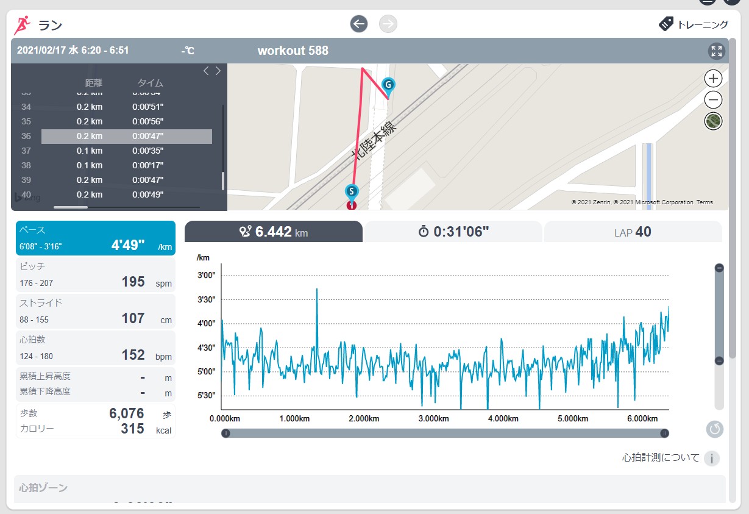
Task: Click the Terms link on map
Action: pos(705,202)
